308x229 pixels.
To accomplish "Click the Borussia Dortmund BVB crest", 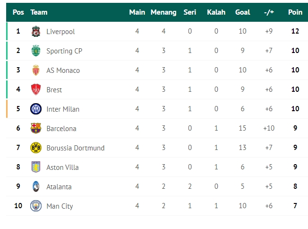I will point(36,148).
